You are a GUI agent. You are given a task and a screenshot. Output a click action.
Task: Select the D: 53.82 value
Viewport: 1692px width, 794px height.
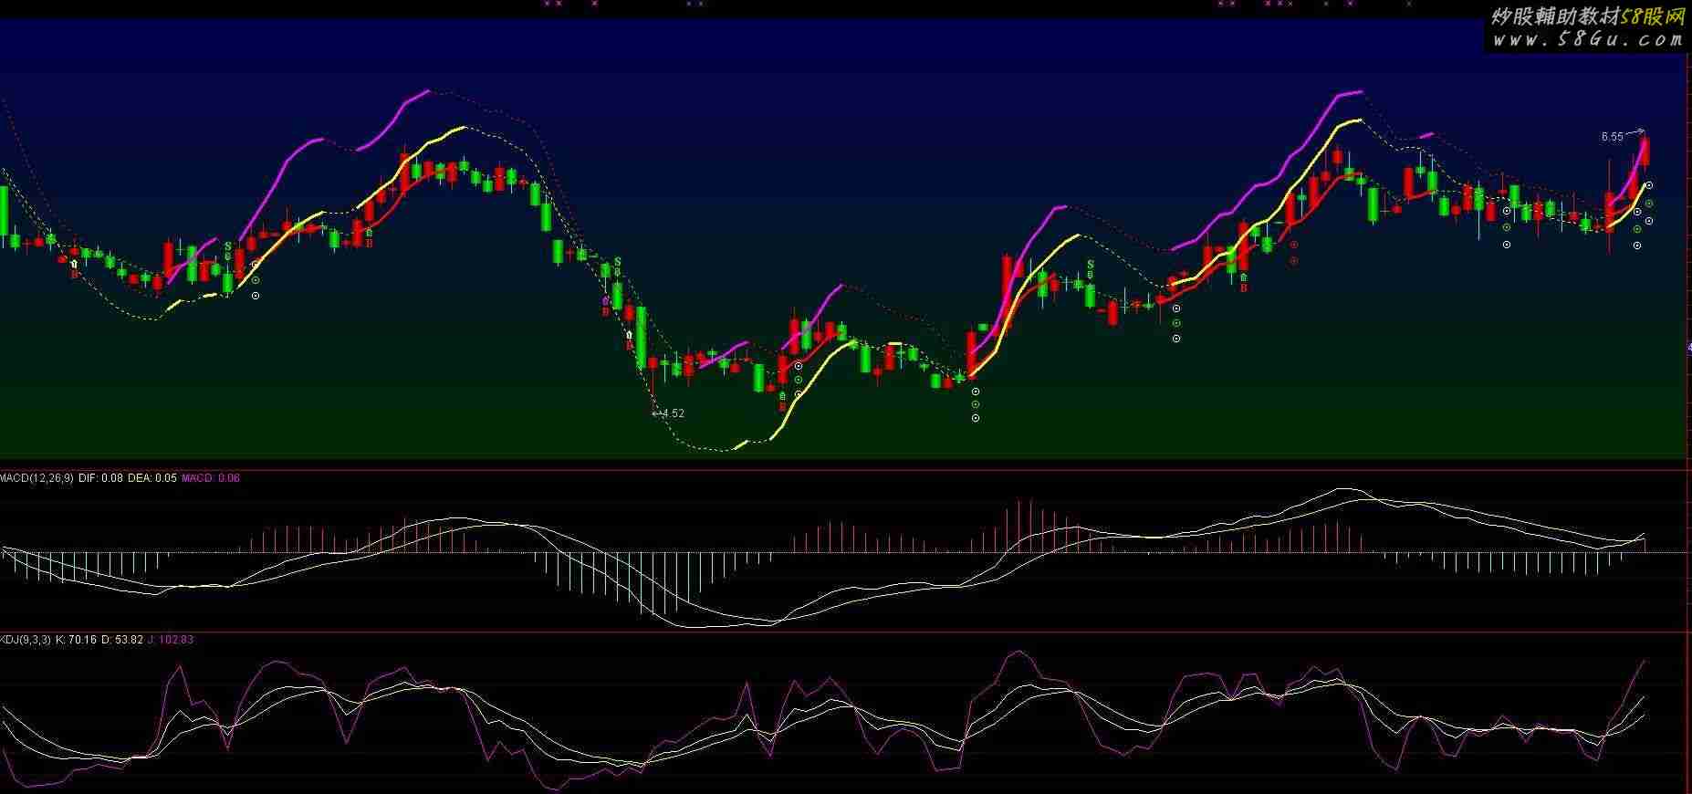click(122, 640)
